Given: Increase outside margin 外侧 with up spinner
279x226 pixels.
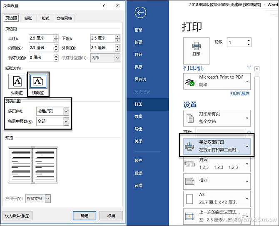Looking at the screenshot, I should [x=117, y=46].
